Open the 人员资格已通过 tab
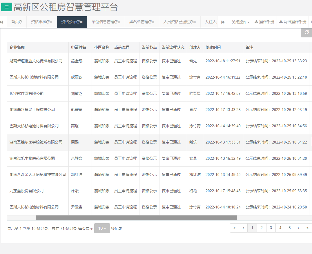The width and height of the screenshot is (312, 254). 177,22
